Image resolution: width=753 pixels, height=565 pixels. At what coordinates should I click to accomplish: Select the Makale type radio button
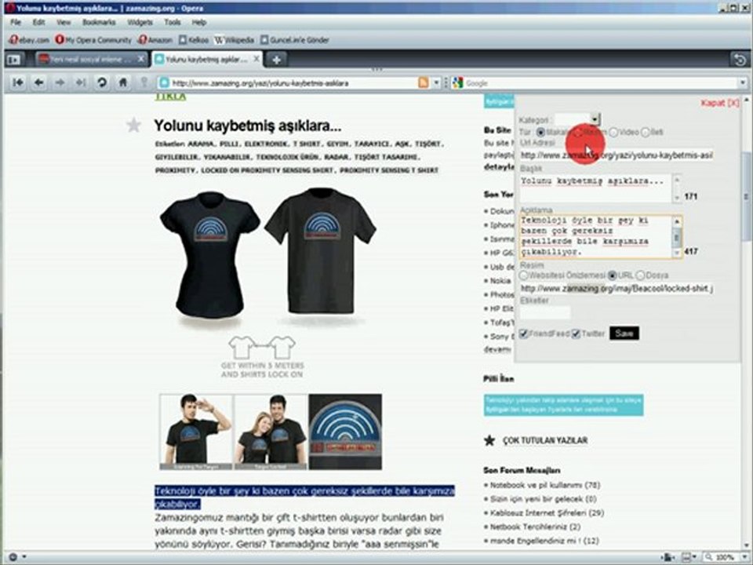pos(540,132)
